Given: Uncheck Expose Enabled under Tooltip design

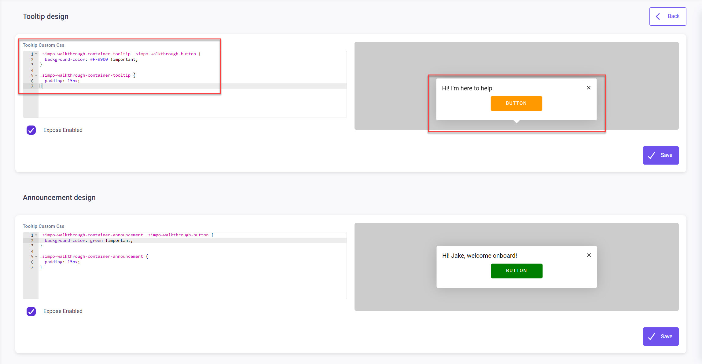Looking at the screenshot, I should (x=31, y=130).
